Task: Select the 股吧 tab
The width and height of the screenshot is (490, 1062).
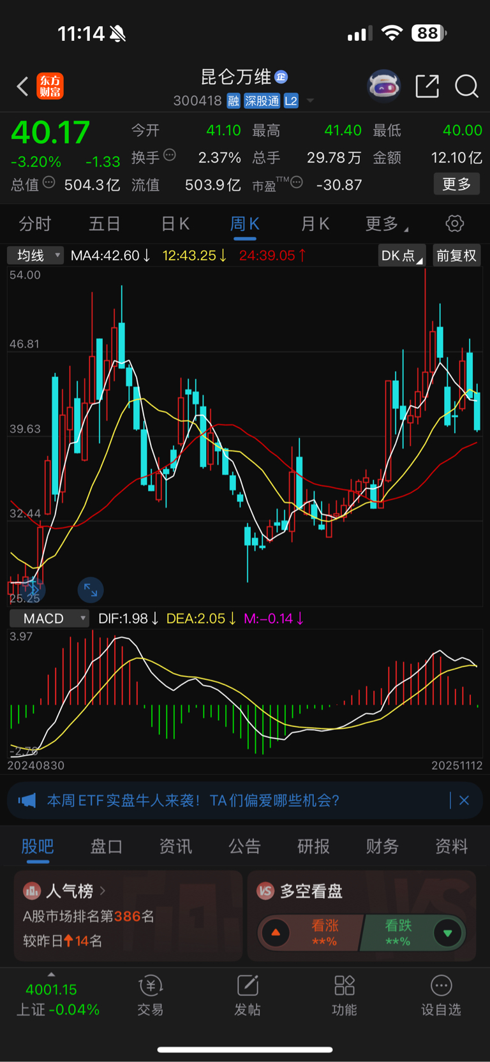Action: [38, 846]
